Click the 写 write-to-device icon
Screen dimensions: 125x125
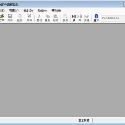click(x=80, y=16)
